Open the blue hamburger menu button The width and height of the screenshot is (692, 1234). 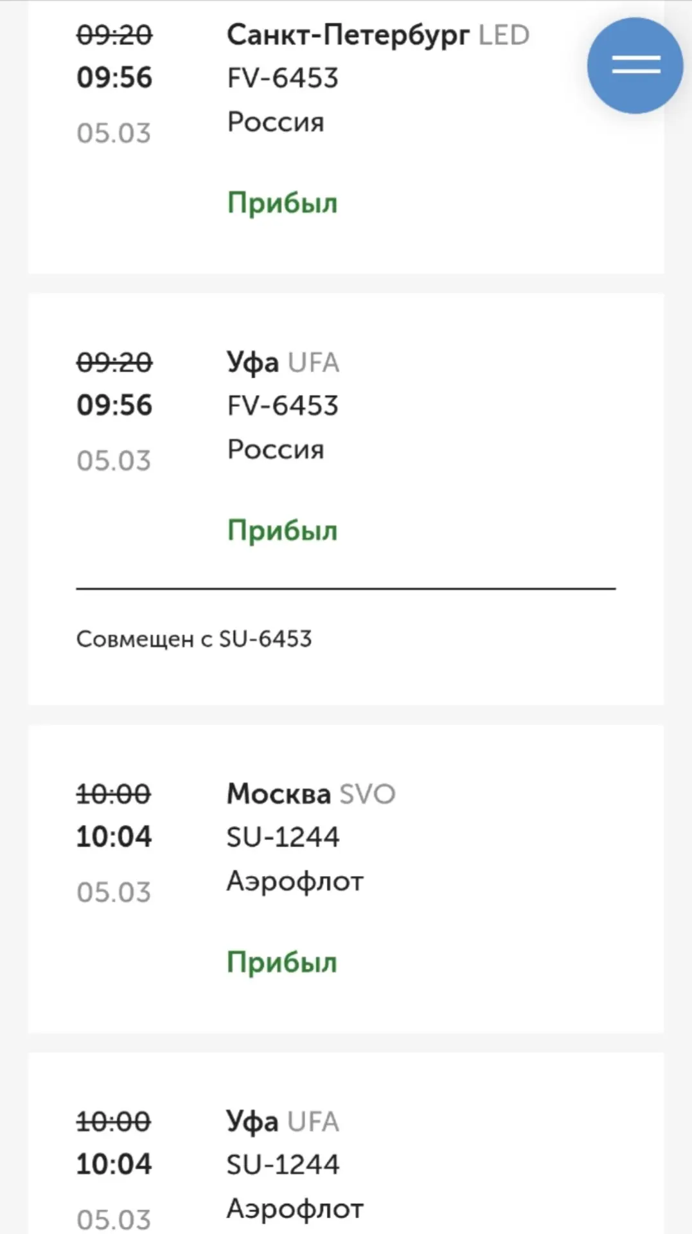click(x=635, y=65)
